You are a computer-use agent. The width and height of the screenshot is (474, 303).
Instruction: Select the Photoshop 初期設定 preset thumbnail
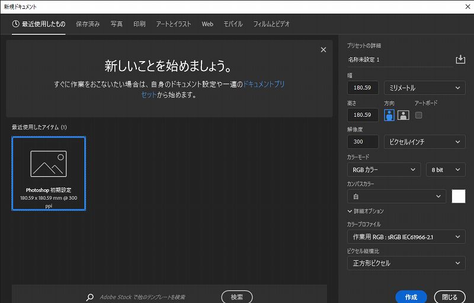pos(49,173)
